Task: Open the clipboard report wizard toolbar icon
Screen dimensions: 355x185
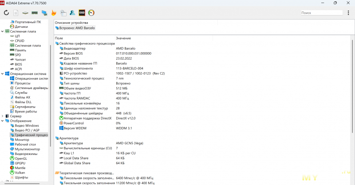Action: tap(63, 13)
